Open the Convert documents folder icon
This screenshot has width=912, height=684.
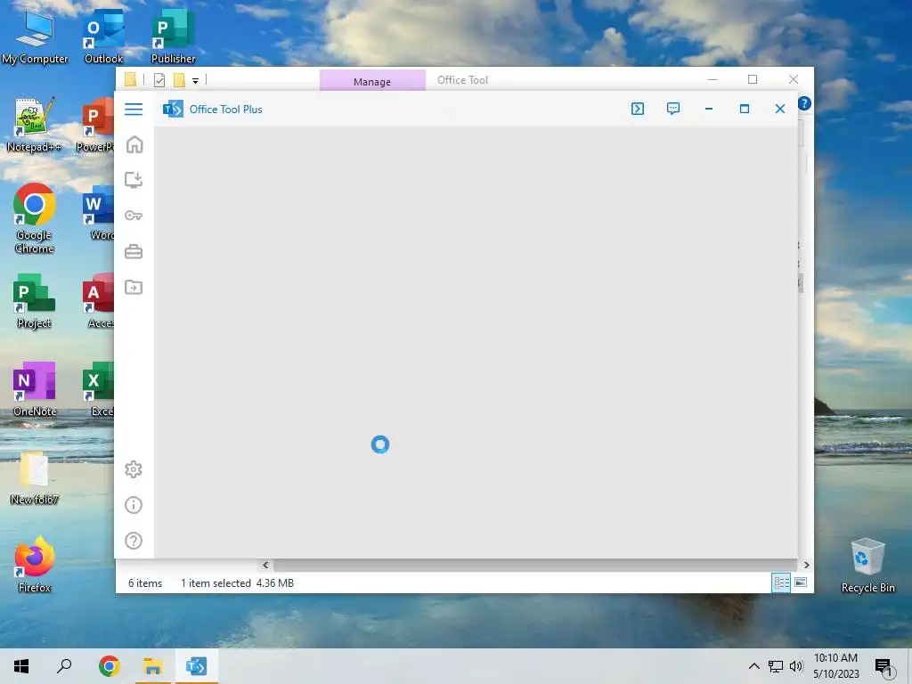tap(134, 288)
